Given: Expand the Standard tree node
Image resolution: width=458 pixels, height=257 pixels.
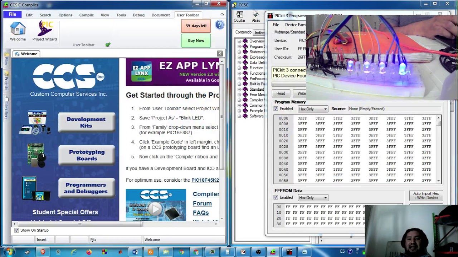Looking at the screenshot, I should 239,89.
